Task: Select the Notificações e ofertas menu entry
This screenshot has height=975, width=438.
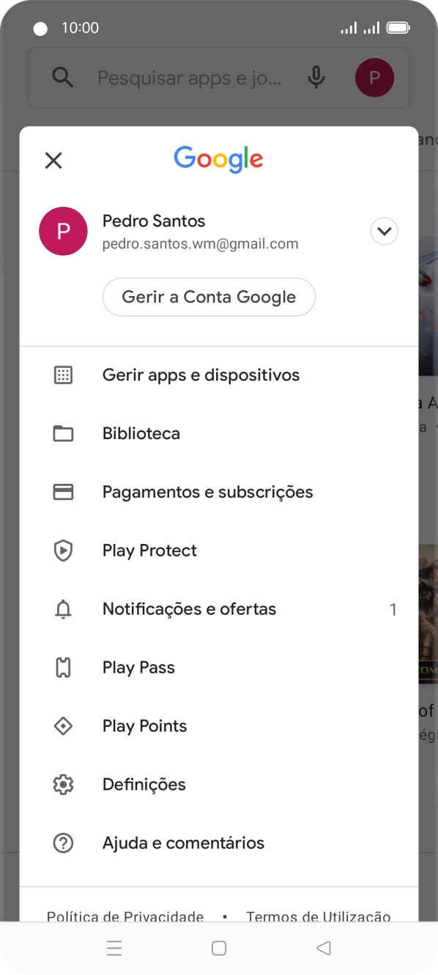Action: click(189, 609)
